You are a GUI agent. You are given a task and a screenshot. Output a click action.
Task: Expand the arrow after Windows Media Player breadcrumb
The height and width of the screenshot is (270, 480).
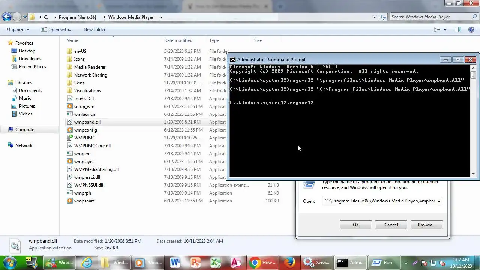(x=161, y=17)
